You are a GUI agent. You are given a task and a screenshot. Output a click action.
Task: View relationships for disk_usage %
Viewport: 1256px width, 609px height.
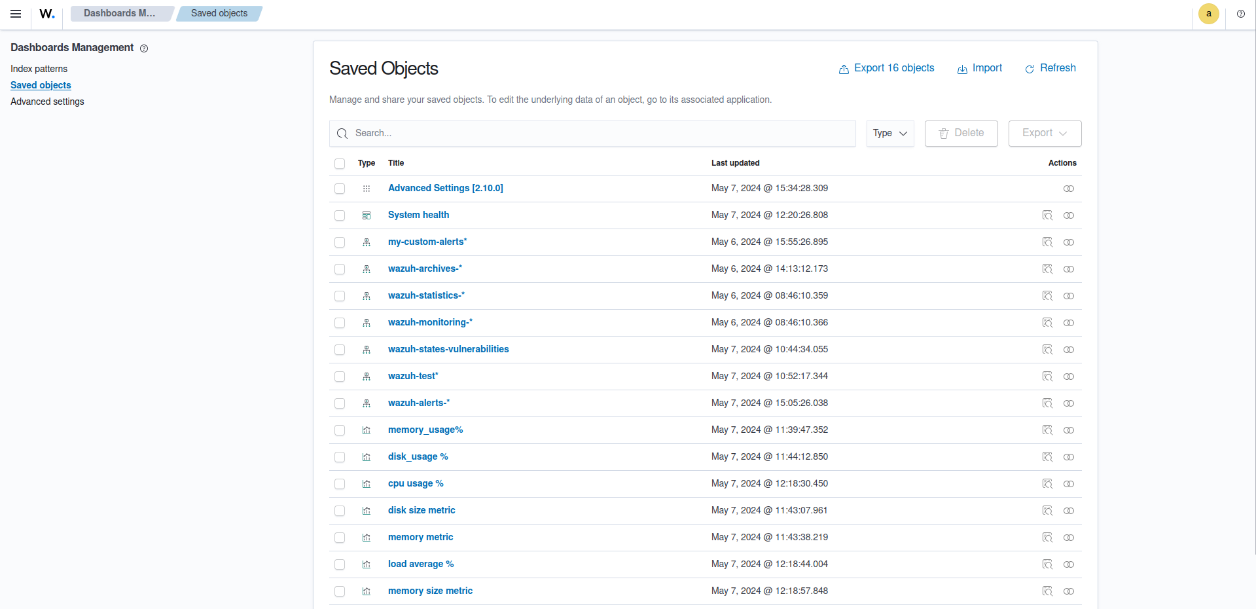coord(1069,457)
